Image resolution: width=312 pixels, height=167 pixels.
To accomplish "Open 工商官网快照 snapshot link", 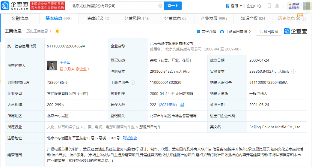I will coord(235,32).
